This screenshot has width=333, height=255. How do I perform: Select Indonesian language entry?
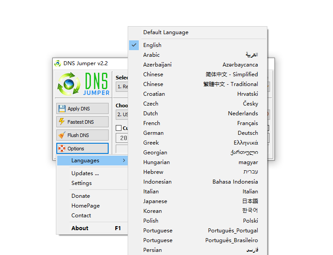coord(197,182)
